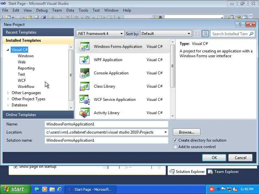259x194 pixels.
Task: Select the Class Library template icon
Action: click(x=84, y=86)
